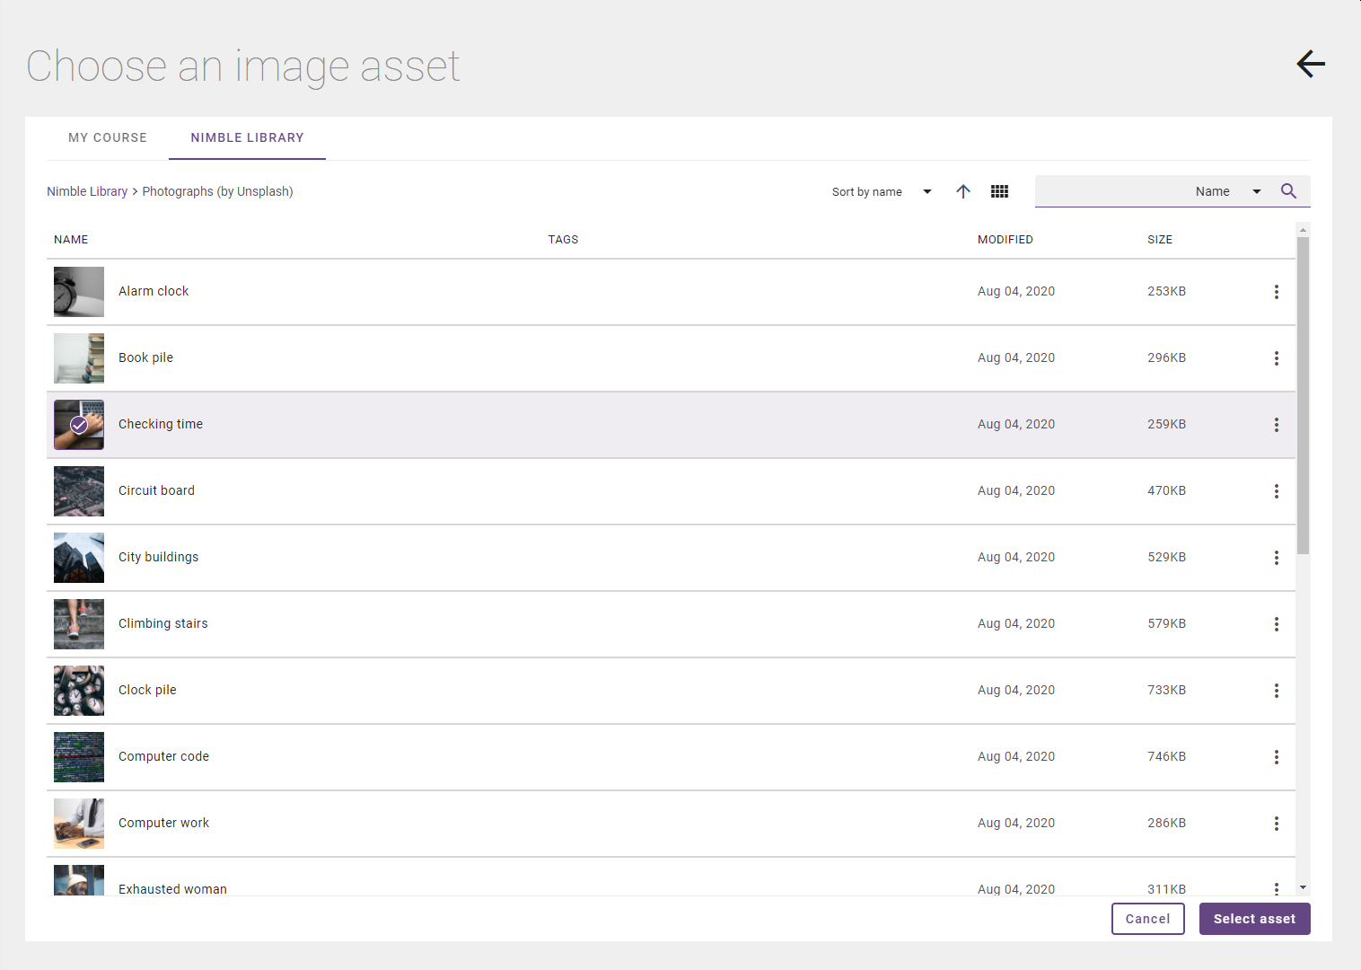
Task: Open the Name search filter dropdown
Action: tap(1227, 191)
